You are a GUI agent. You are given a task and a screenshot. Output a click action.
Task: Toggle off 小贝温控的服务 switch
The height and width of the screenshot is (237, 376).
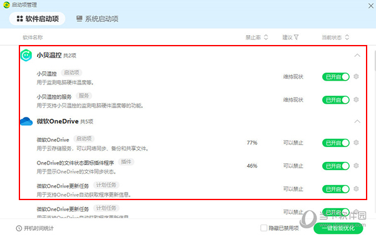point(335,100)
